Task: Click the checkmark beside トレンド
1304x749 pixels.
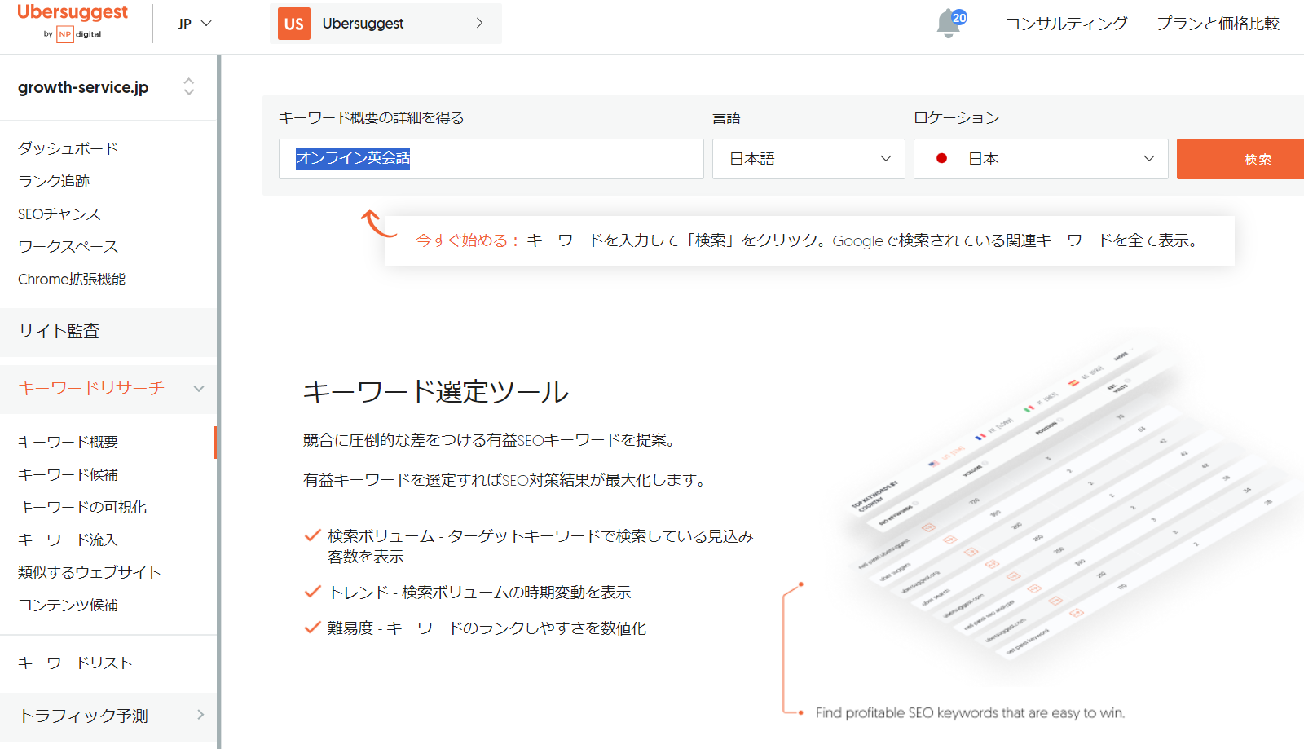Action: [x=312, y=592]
